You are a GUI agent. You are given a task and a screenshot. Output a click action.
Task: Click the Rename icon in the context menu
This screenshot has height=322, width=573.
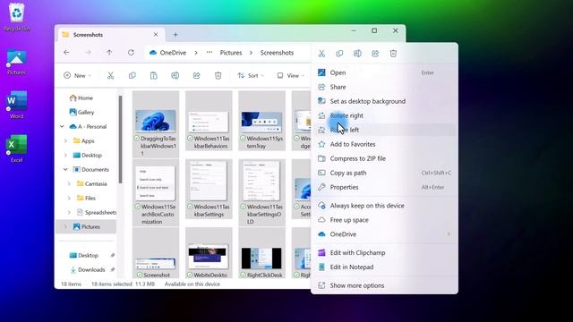357,54
